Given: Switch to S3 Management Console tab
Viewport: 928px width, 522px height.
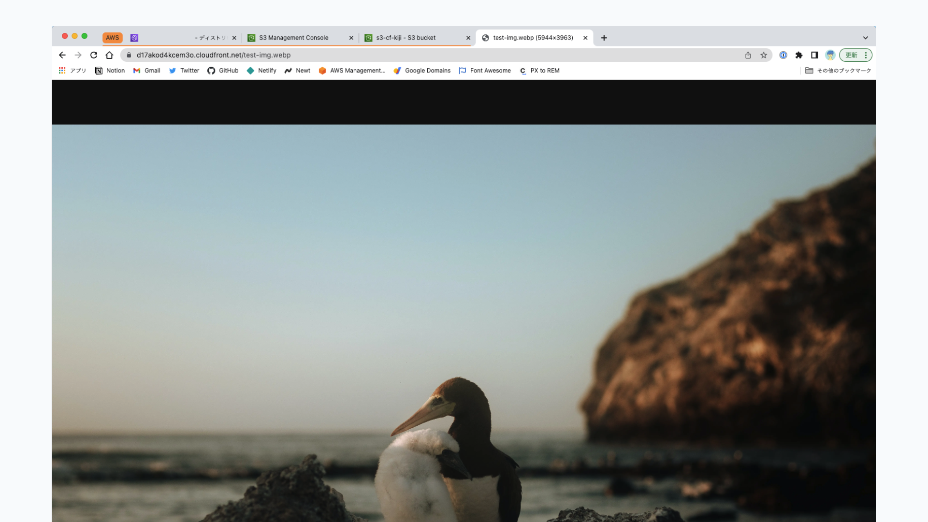Looking at the screenshot, I should tap(293, 38).
